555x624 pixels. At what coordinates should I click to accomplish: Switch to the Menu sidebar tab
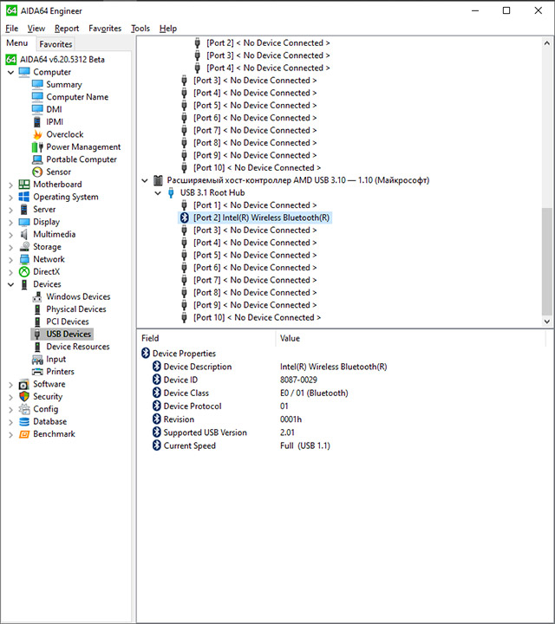coord(17,43)
